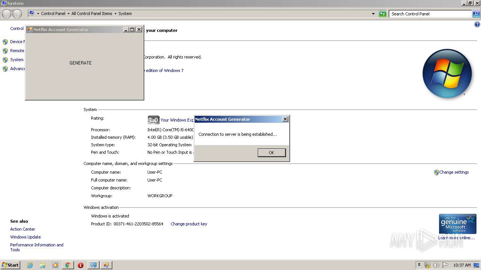Expand All Control Panel Items breadcrumb arrow
Image resolution: width=481 pixels, height=270 pixels.
(x=115, y=13)
